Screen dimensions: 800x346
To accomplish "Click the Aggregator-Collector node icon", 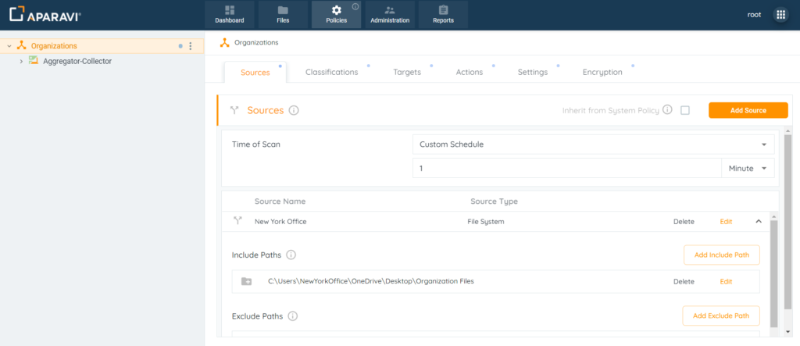I will pos(34,61).
